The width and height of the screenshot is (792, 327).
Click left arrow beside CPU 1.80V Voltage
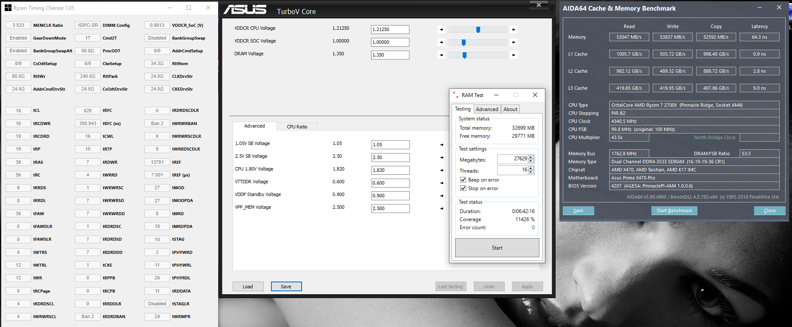441,171
